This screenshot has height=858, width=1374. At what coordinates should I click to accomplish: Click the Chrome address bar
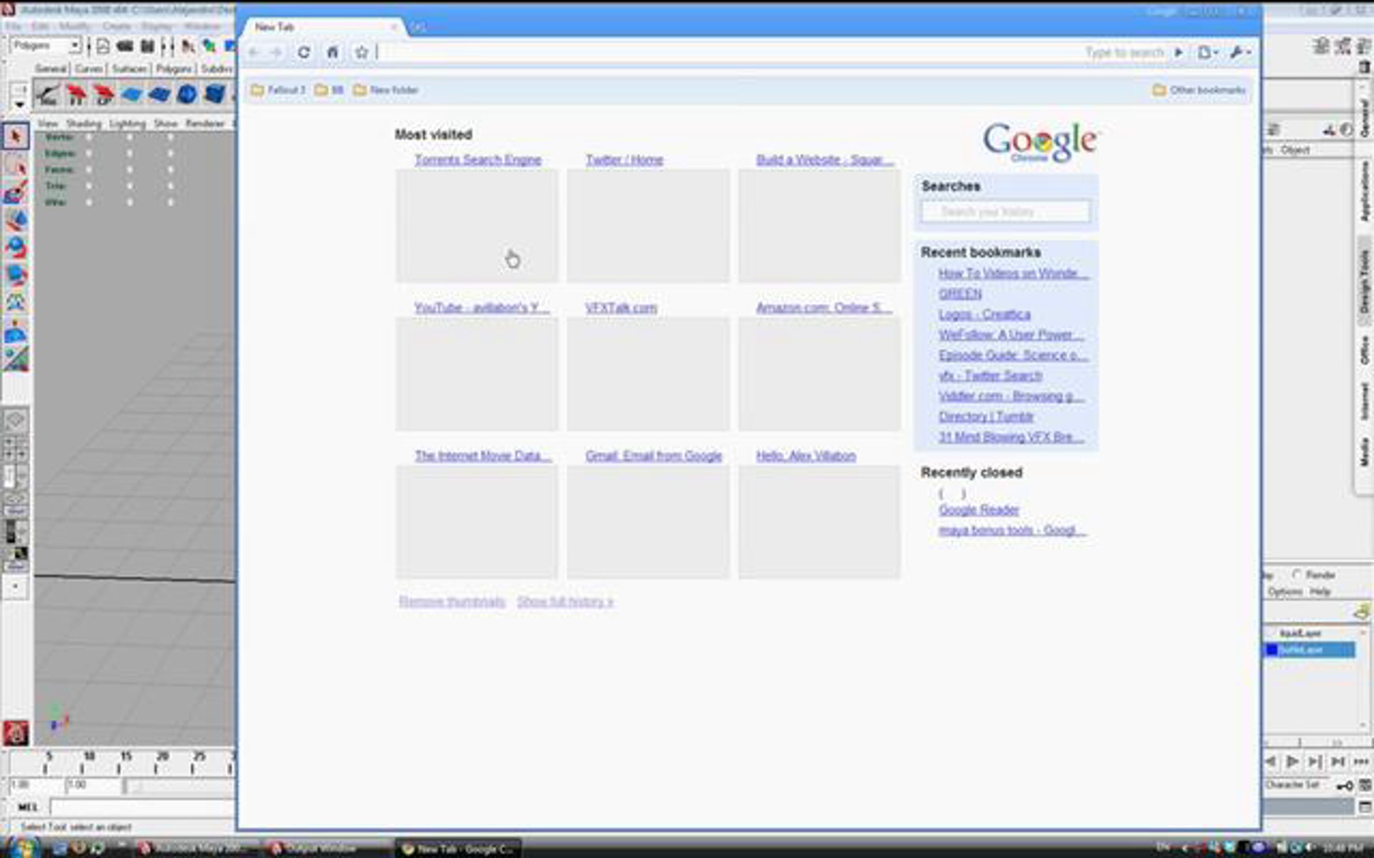pyautogui.click(x=727, y=53)
